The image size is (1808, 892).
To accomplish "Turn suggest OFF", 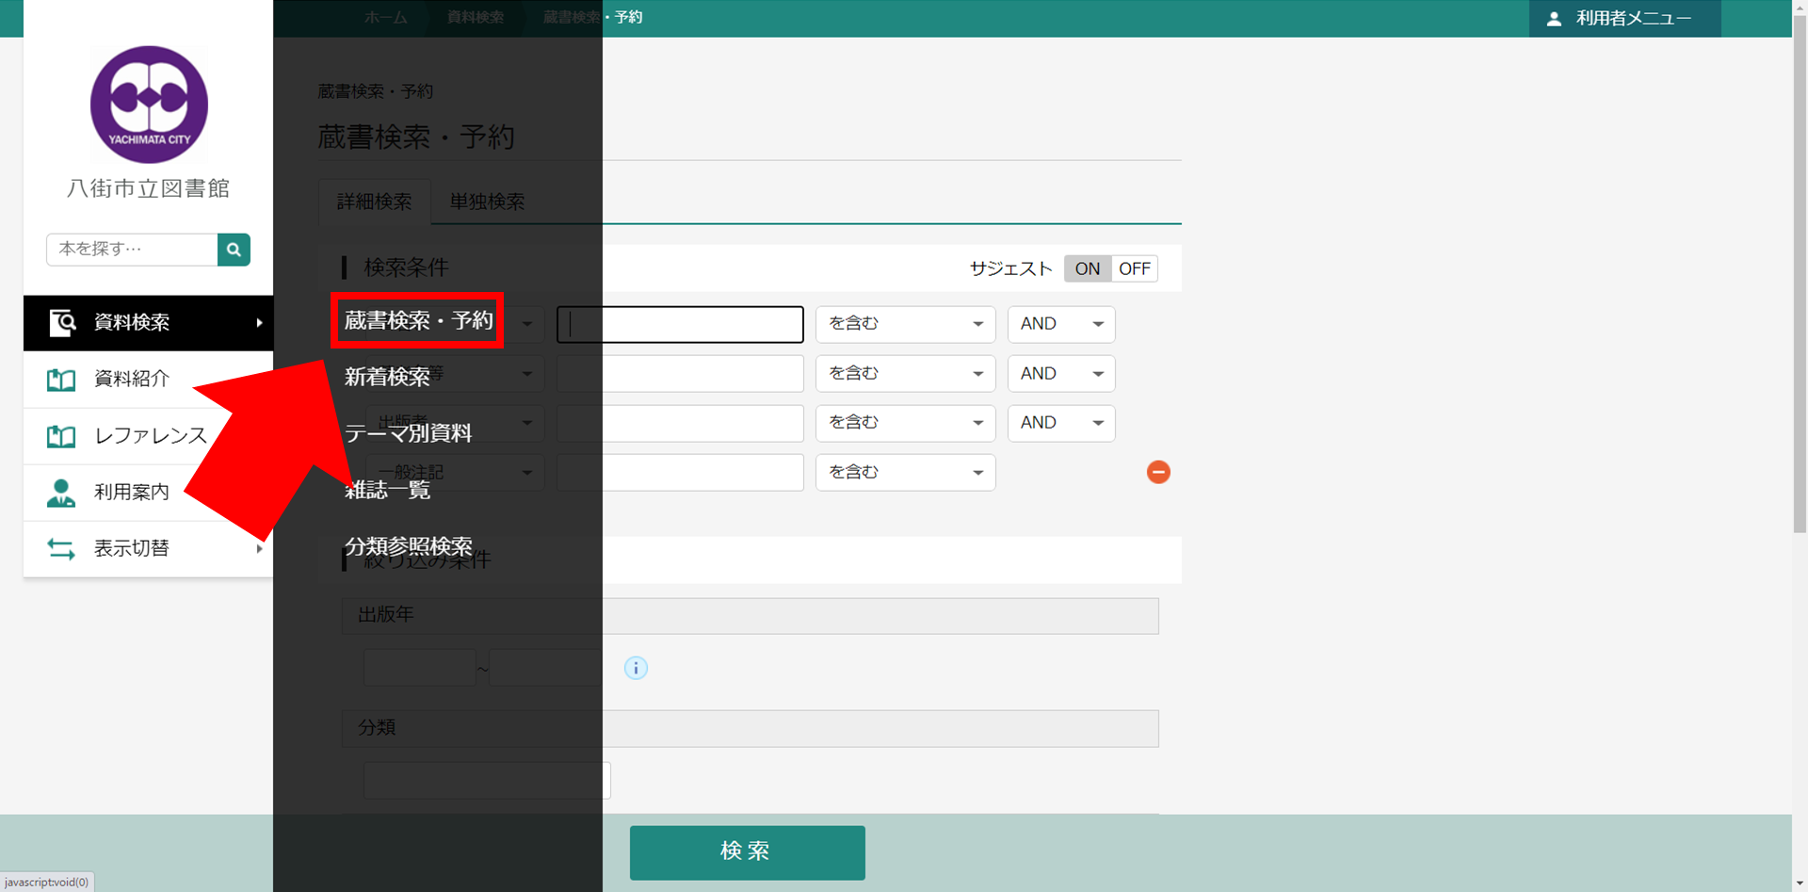I will point(1134,268).
